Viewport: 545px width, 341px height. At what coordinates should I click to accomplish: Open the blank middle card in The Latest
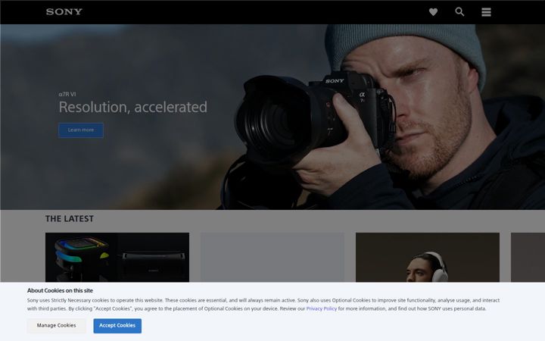(x=272, y=258)
